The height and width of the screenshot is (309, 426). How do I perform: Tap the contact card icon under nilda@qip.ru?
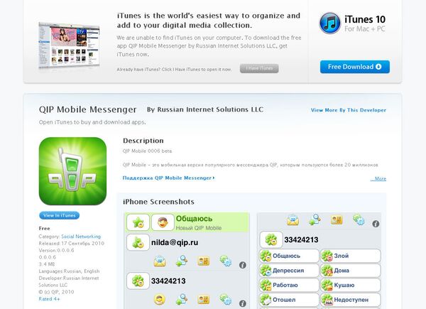[x=203, y=261]
